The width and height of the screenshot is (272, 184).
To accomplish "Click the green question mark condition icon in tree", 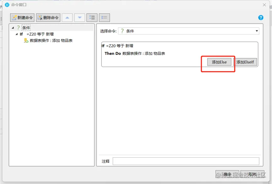I will [18, 28].
